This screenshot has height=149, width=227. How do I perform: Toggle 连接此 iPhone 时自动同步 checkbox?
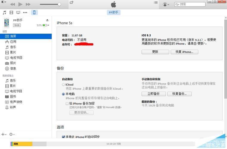63,137
